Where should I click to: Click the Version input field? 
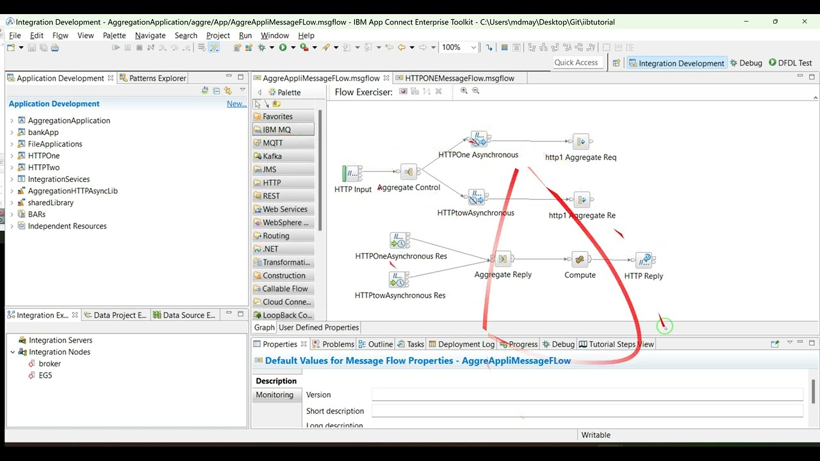tap(587, 395)
